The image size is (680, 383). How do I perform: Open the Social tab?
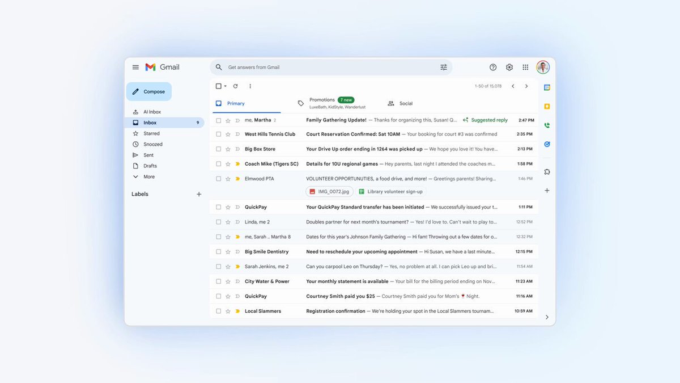(400, 103)
